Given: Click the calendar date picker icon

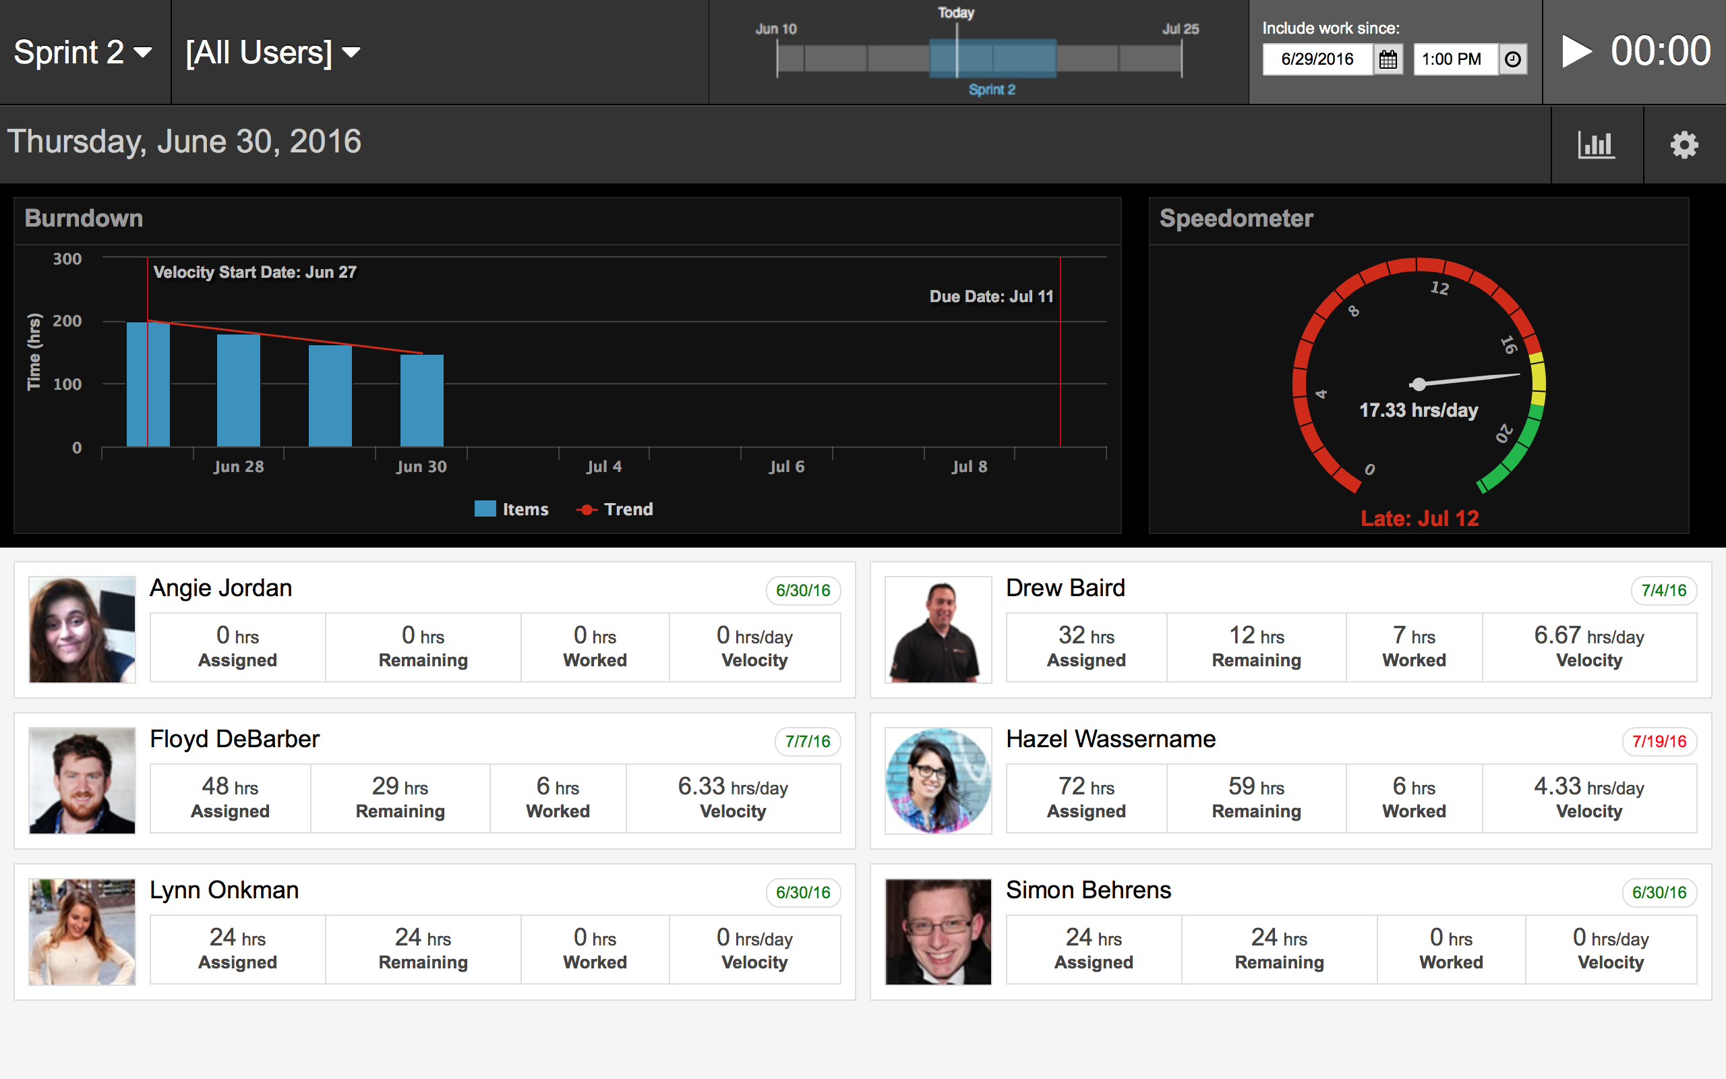Looking at the screenshot, I should [x=1388, y=59].
